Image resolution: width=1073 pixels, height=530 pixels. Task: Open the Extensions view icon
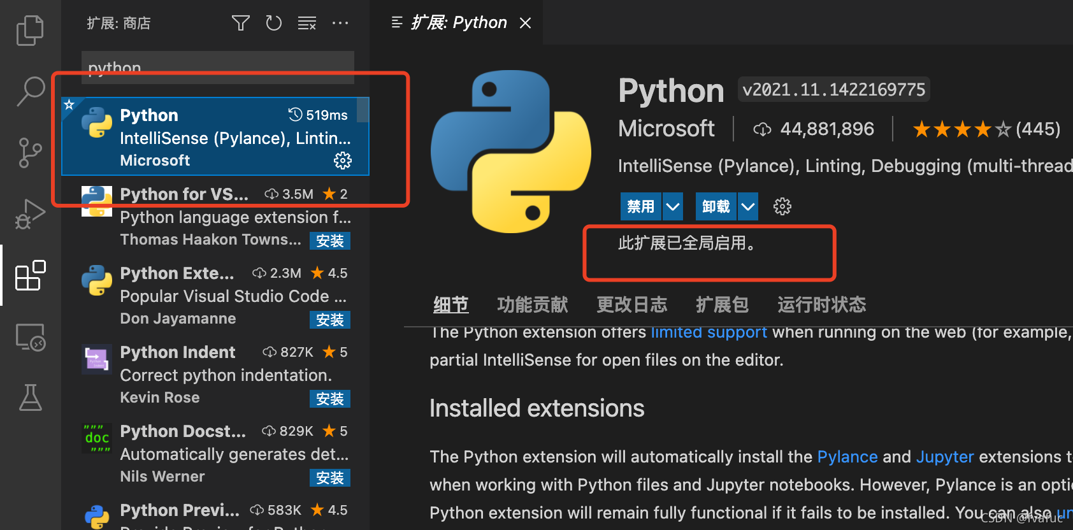[x=30, y=275]
